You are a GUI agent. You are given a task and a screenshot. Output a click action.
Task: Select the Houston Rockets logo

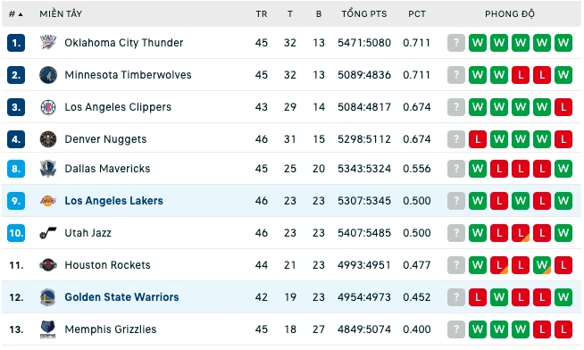point(48,265)
